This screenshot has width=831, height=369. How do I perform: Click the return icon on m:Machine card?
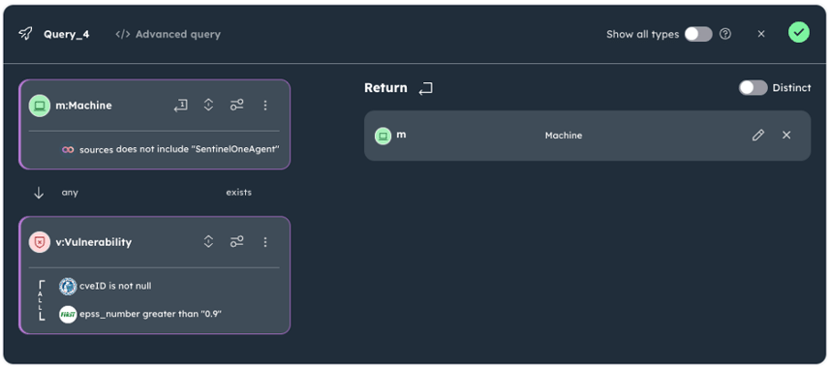coord(181,106)
